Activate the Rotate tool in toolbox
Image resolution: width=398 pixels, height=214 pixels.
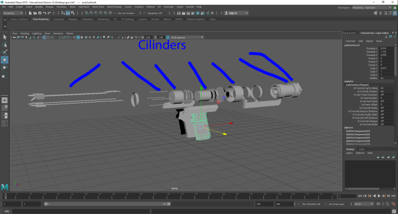pyautogui.click(x=4, y=67)
